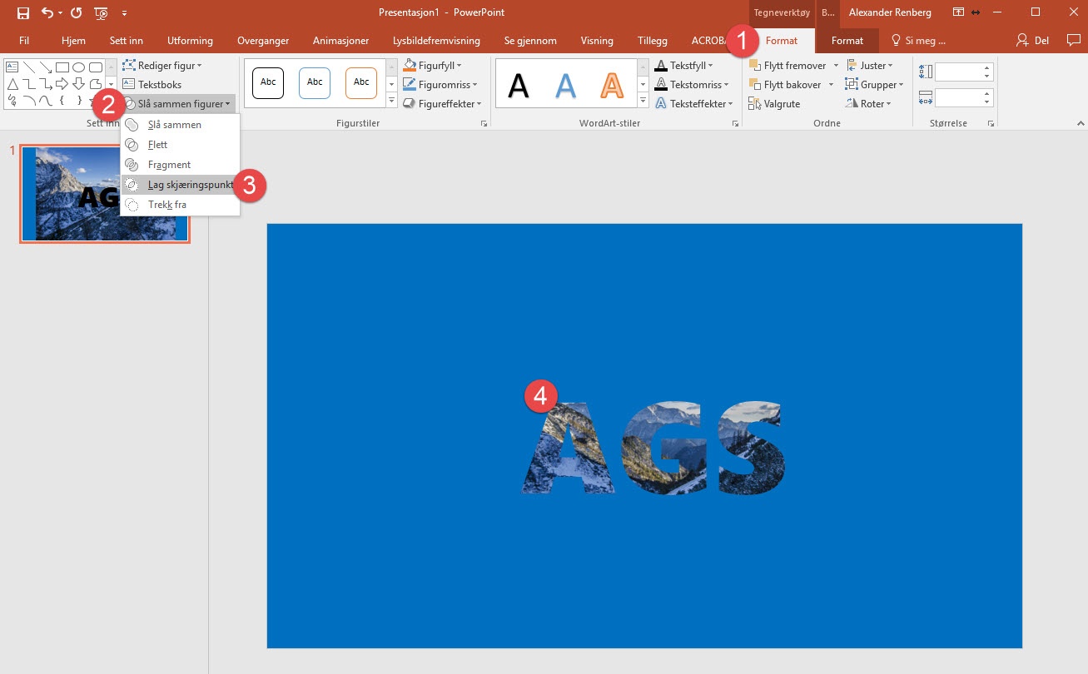Open Figurstiler dialog launcher
The width and height of the screenshot is (1088, 674).
[483, 123]
